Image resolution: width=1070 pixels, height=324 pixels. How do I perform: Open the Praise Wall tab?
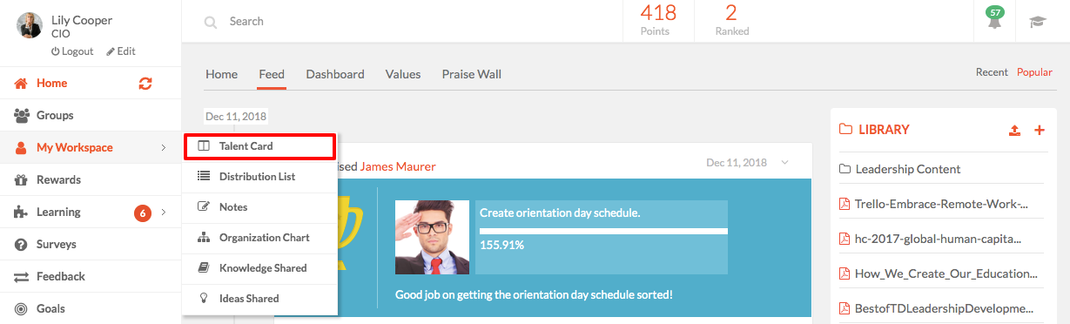point(472,74)
